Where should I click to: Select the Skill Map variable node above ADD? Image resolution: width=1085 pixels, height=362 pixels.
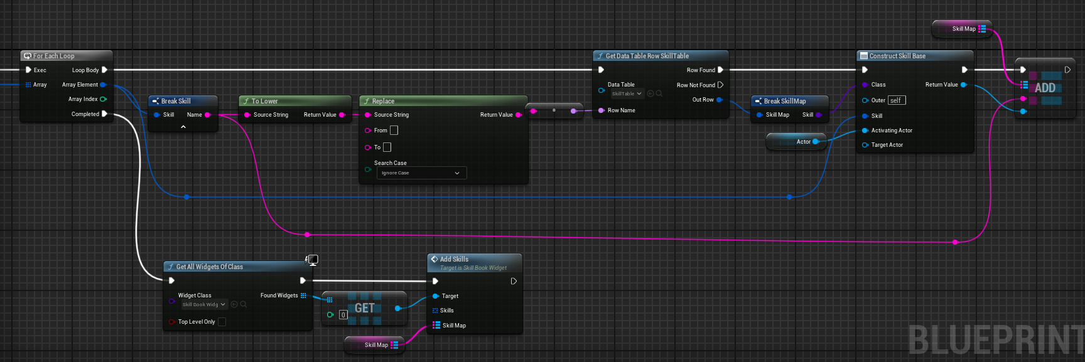[962, 29]
